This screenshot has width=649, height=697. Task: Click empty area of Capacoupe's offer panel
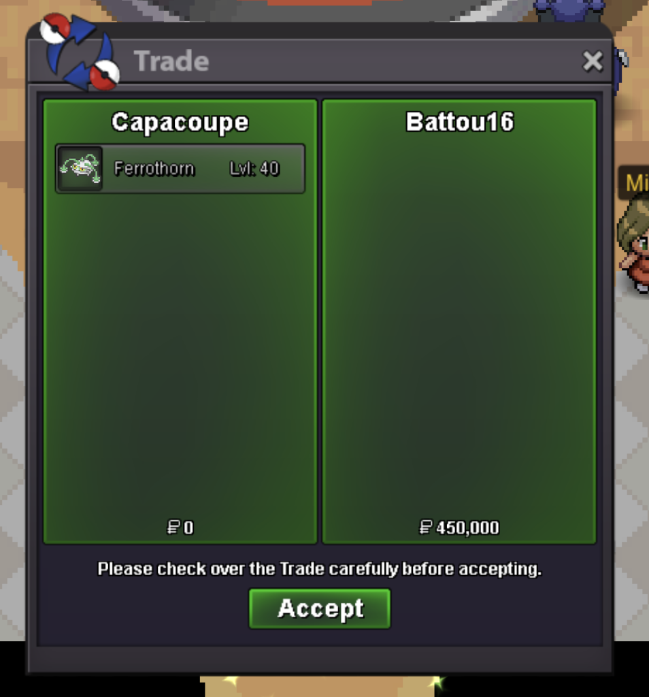point(180,355)
